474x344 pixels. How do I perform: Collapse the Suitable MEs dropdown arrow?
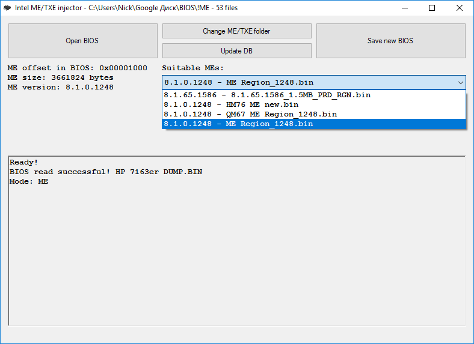[460, 82]
